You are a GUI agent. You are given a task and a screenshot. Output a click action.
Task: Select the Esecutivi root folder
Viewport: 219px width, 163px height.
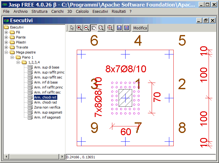click(17, 27)
